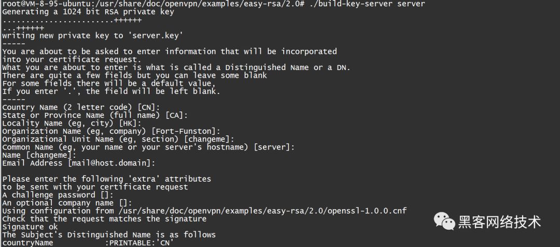This screenshot has width=560, height=247.
Task: Click after the Common Name [server]: prompt
Action: coord(298,147)
